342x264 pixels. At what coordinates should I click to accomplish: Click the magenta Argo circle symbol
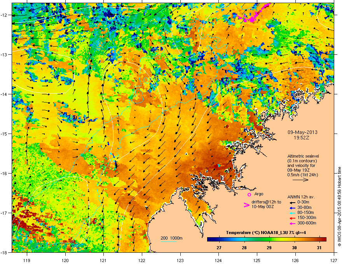[x=249, y=195]
